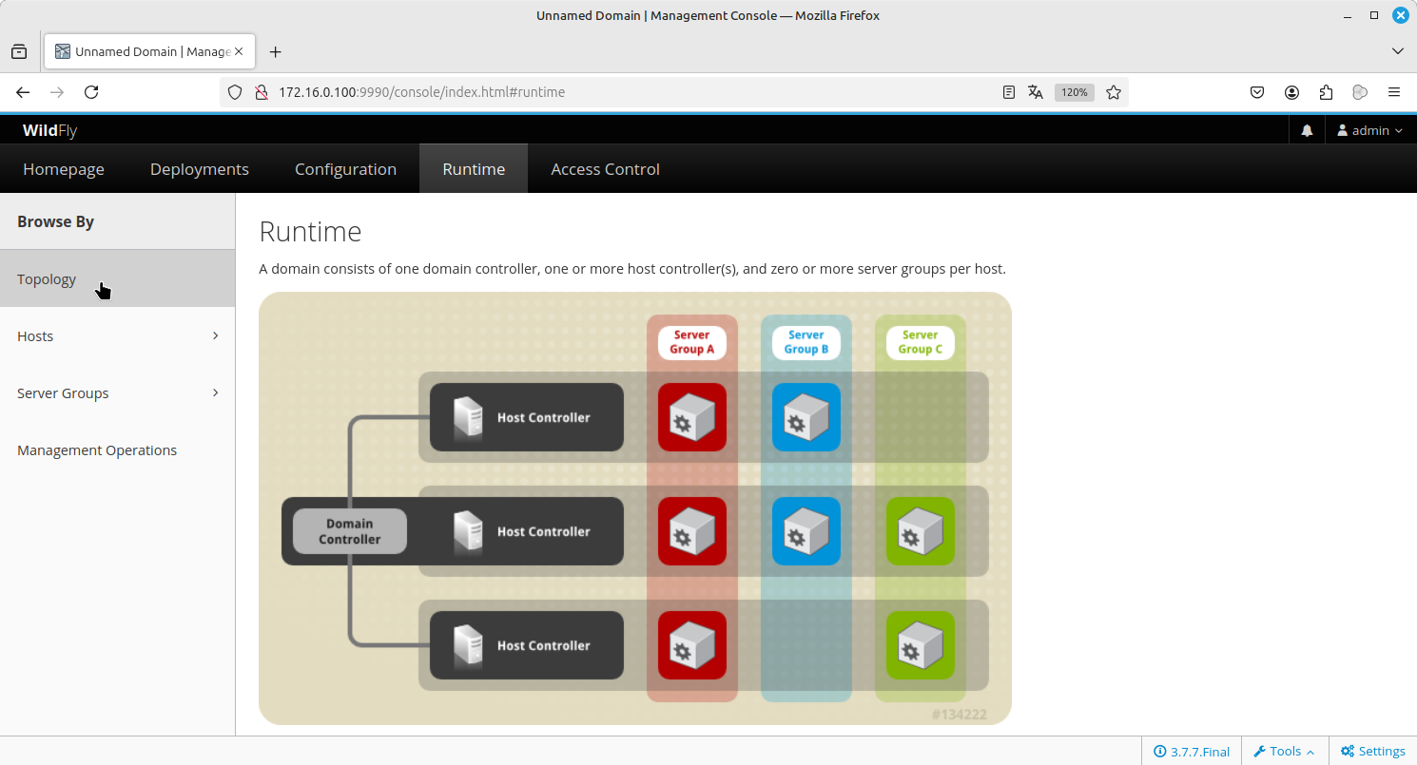Click the notifications bell icon
Image resolution: width=1417 pixels, height=765 pixels.
1307,130
